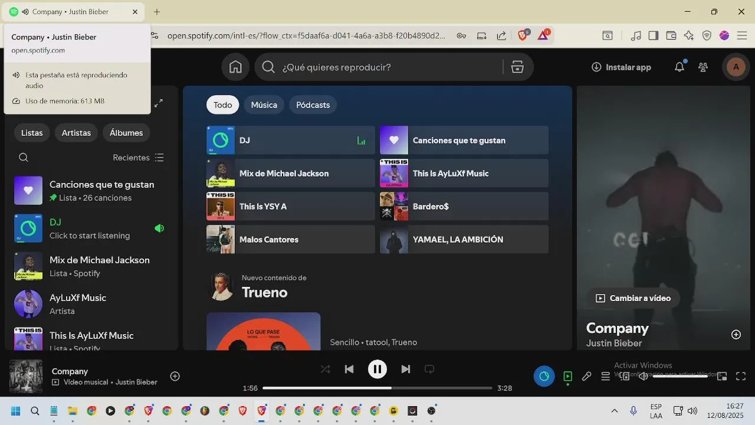The width and height of the screenshot is (755, 425).
Task: Click install app icon in address bar
Action: click(481, 35)
